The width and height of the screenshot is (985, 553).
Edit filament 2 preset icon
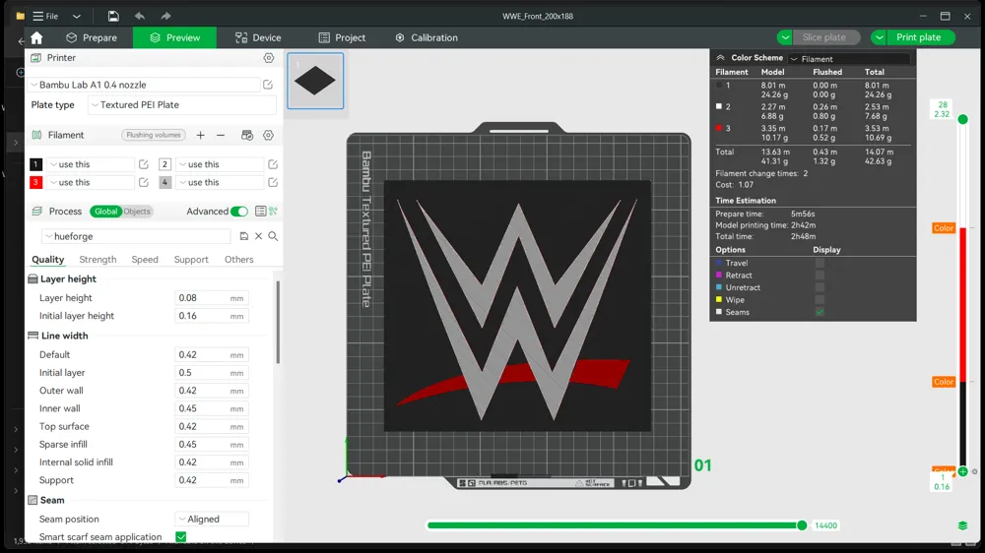pyautogui.click(x=273, y=164)
